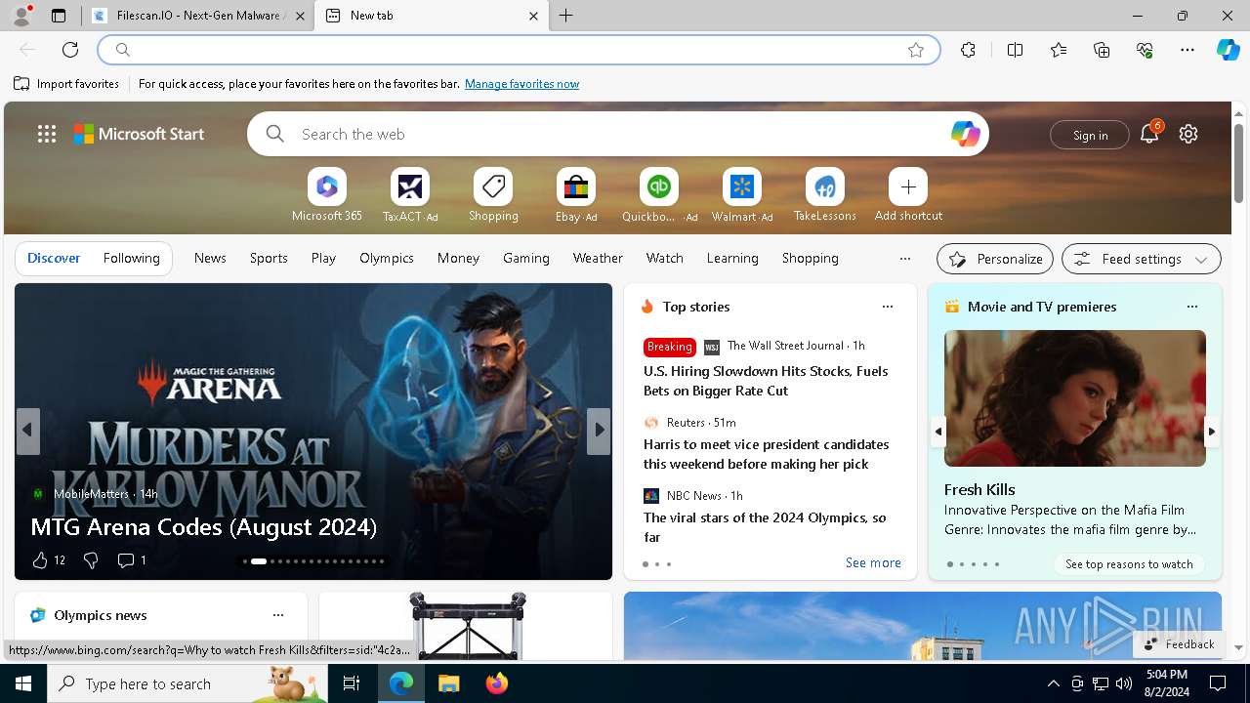Open the Favorites star-list icon
The height and width of the screenshot is (703, 1250).
(1059, 50)
